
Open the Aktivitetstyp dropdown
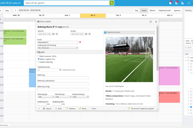[x=63, y=97]
